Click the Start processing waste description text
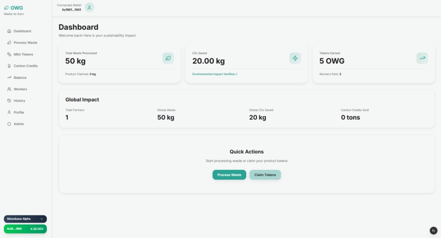The width and height of the screenshot is (441, 238). (x=247, y=161)
